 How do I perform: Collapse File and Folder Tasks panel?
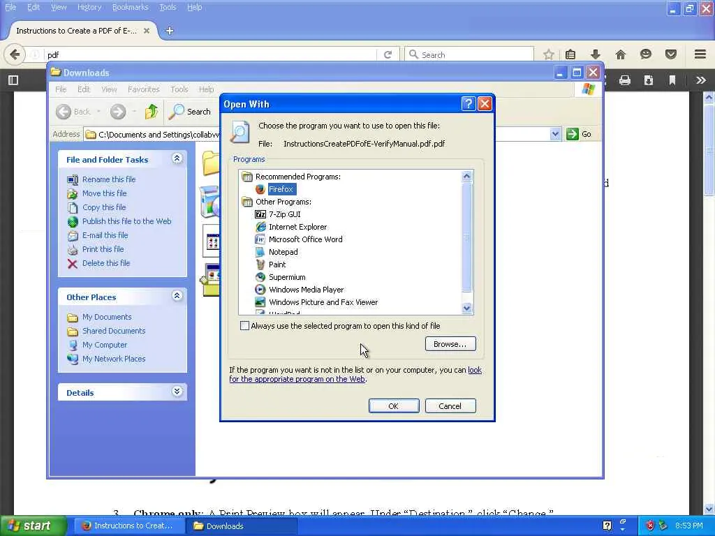[x=177, y=158]
